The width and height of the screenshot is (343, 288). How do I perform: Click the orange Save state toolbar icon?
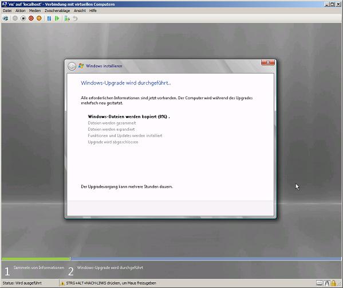39,18
